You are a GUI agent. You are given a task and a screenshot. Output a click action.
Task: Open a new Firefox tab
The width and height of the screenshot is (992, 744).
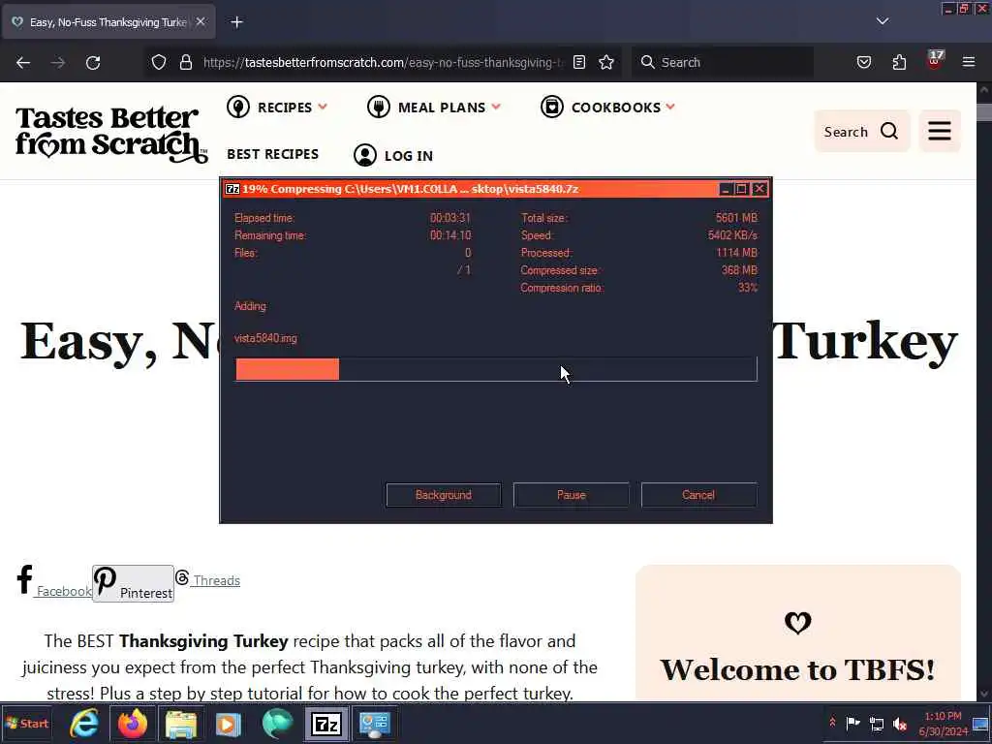[236, 22]
